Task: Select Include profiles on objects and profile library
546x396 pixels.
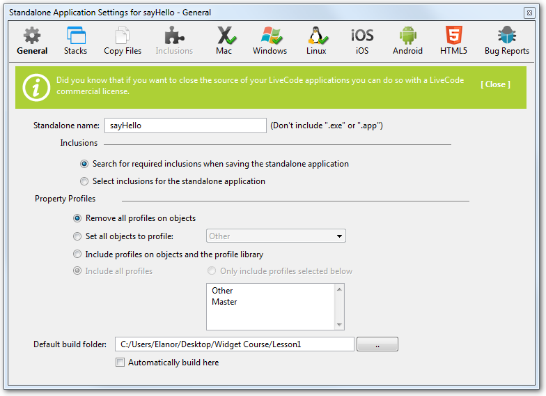Action: point(78,254)
